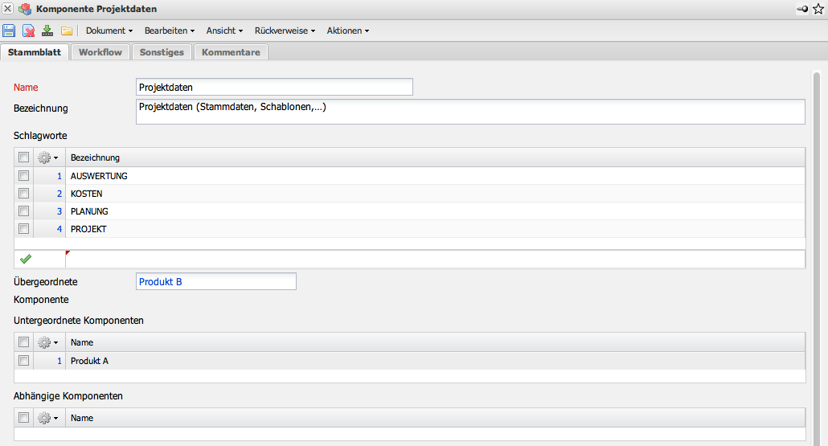The height and width of the screenshot is (446, 828).
Task: Click the new Schlagwort entry field
Action: (x=435, y=259)
